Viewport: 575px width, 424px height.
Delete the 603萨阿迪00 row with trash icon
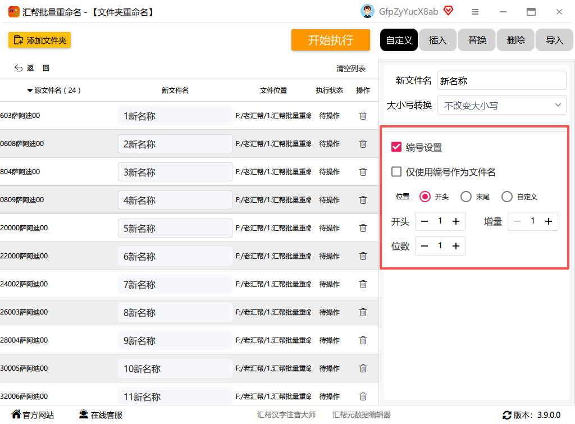point(363,116)
